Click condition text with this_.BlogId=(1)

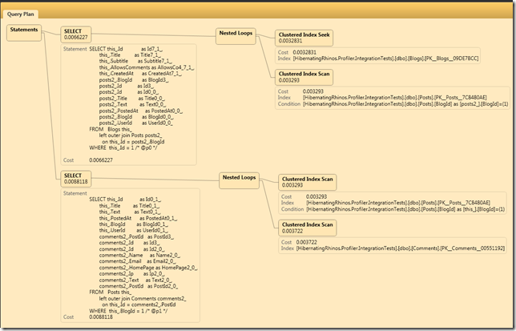click(x=405, y=209)
